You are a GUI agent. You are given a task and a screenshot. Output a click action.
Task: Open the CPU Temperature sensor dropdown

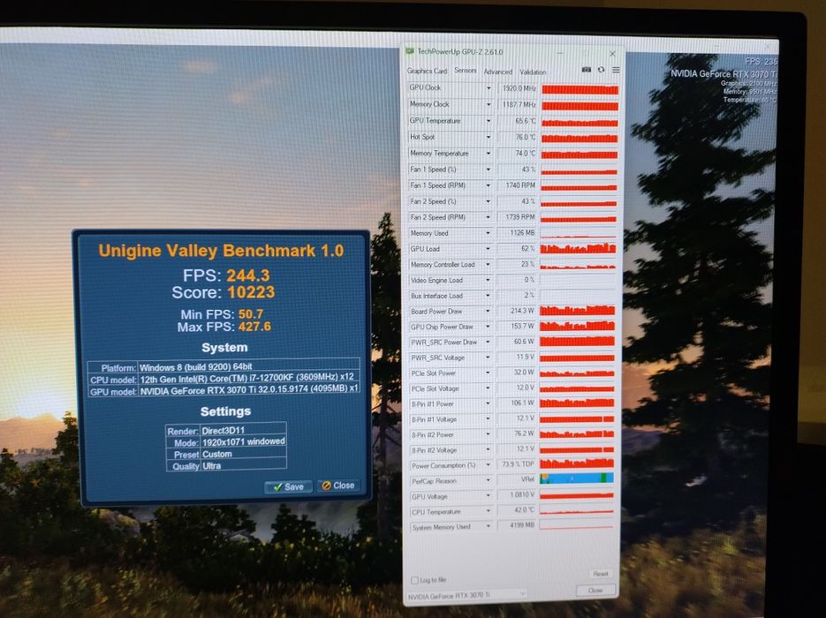488,511
